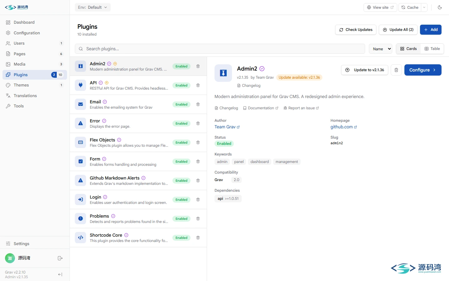The height and width of the screenshot is (281, 449).
Task: Select the Shortcode Core code icon
Action: point(80,238)
